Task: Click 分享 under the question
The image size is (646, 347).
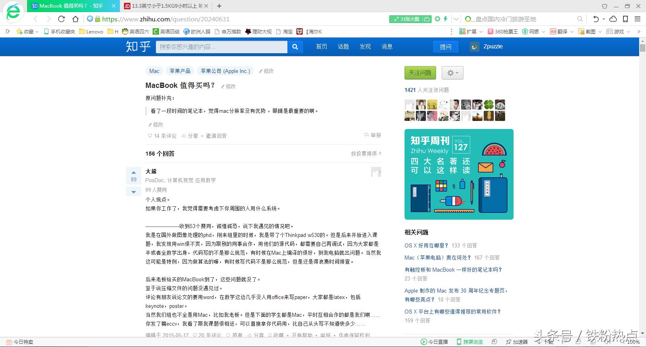Action: click(x=190, y=136)
